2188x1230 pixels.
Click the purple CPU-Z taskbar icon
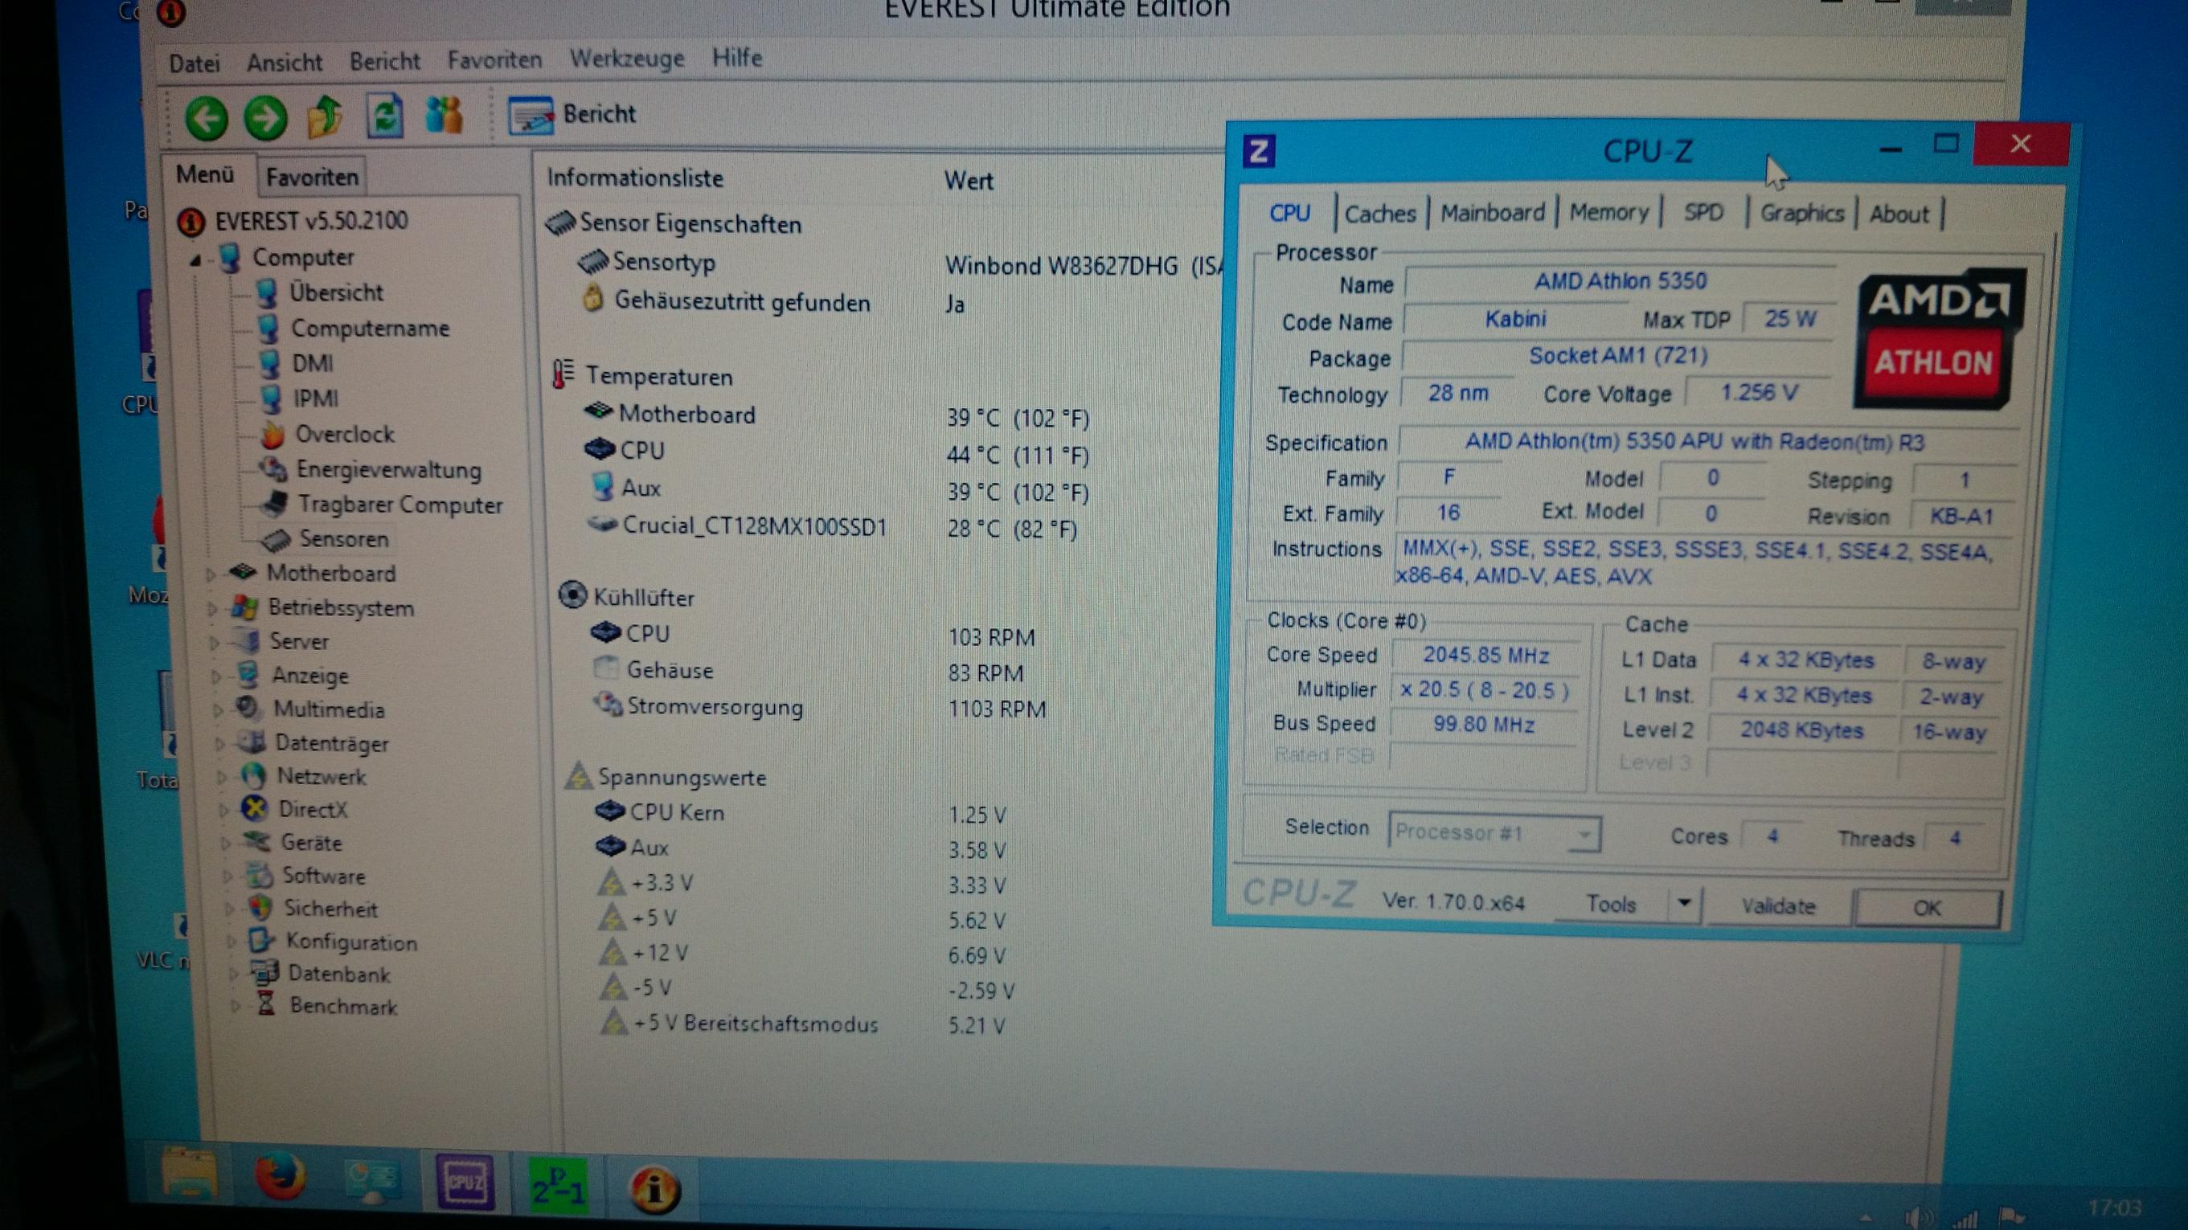pos(465,1183)
